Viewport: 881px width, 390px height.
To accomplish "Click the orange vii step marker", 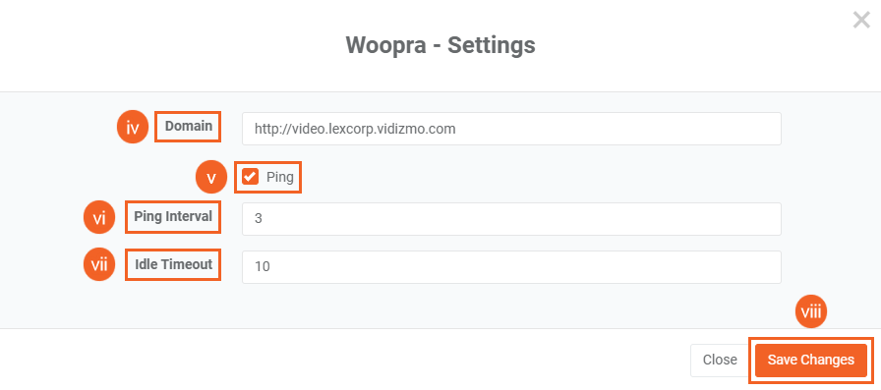I will point(99,264).
